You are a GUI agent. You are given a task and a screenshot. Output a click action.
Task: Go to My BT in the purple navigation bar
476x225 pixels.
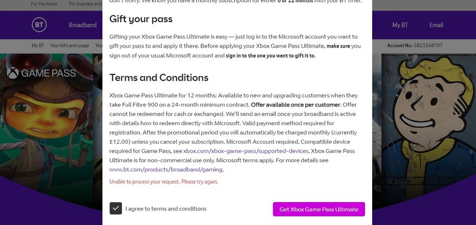(400, 25)
